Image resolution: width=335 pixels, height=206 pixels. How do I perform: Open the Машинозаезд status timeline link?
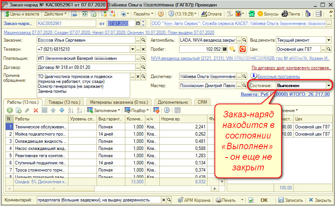[109, 33]
